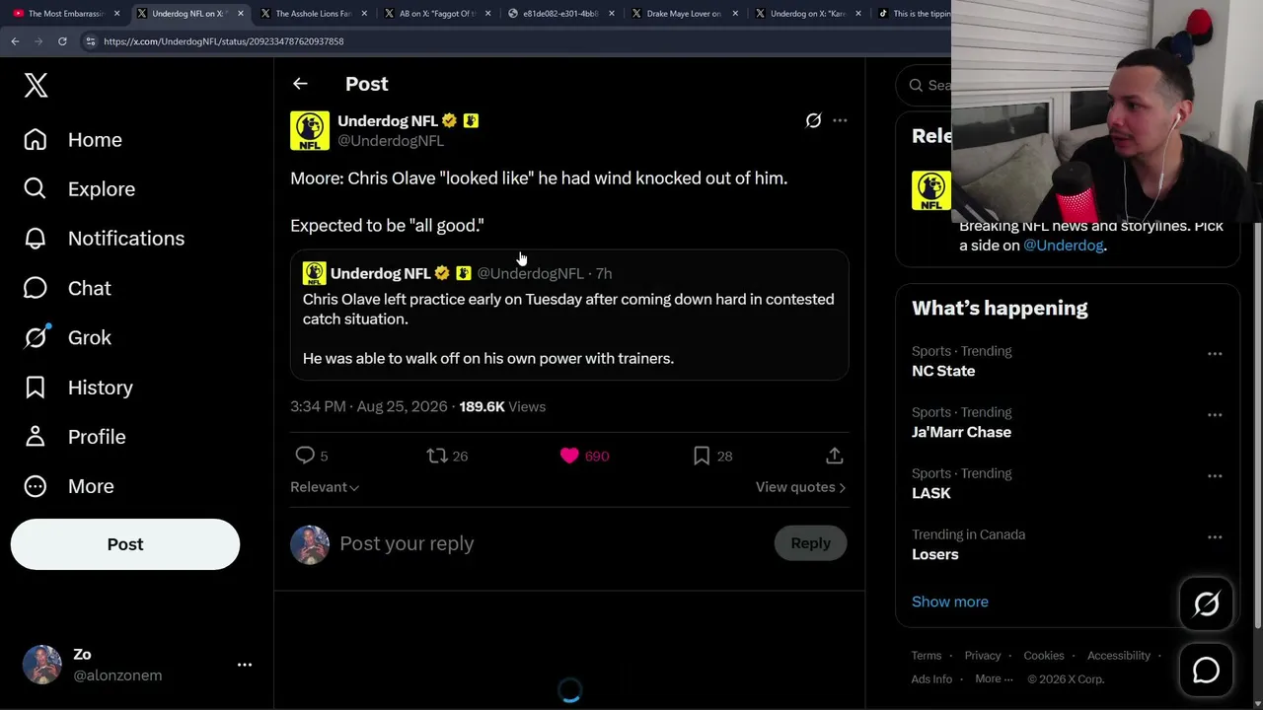This screenshot has width=1263, height=710.
Task: Open the @Underdog mention link in Relevant people
Action: pos(1064,246)
